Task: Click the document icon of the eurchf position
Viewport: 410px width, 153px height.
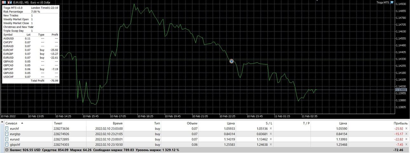Action: (x=7, y=129)
